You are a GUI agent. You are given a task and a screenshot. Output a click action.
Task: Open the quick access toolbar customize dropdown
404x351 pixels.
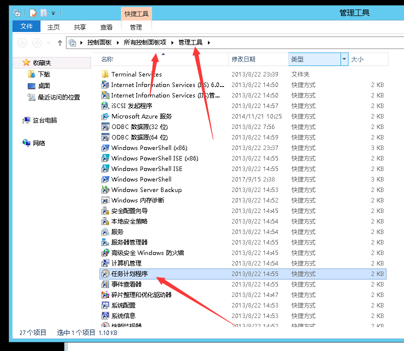[x=53, y=13]
